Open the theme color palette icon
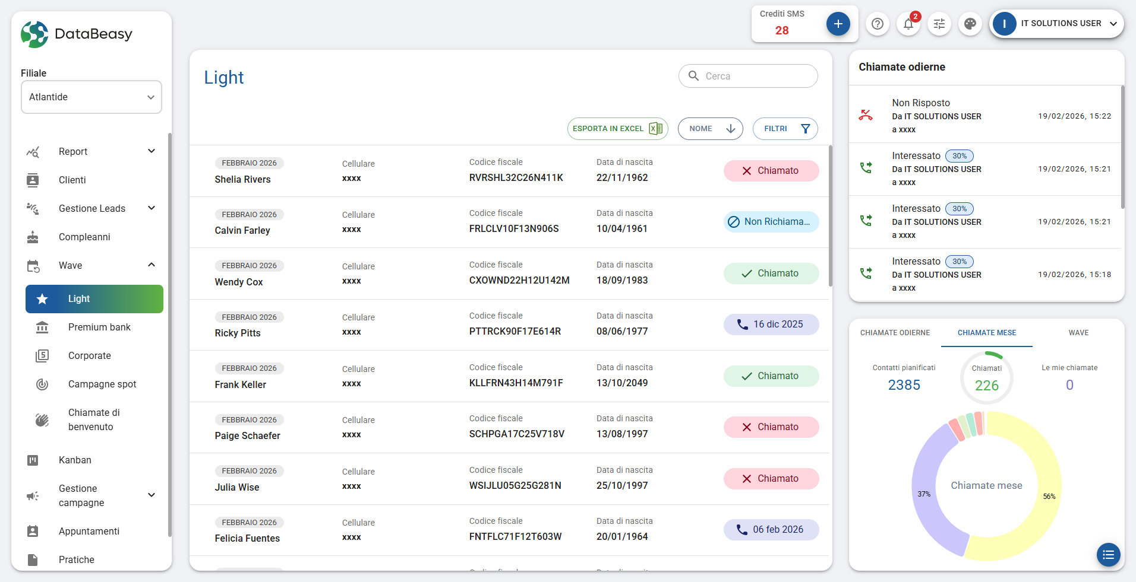1136x582 pixels. [970, 24]
